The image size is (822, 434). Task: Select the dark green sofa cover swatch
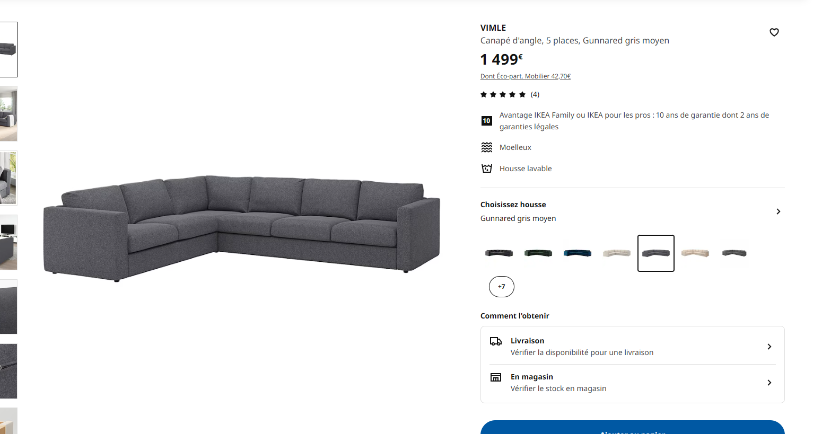point(538,253)
